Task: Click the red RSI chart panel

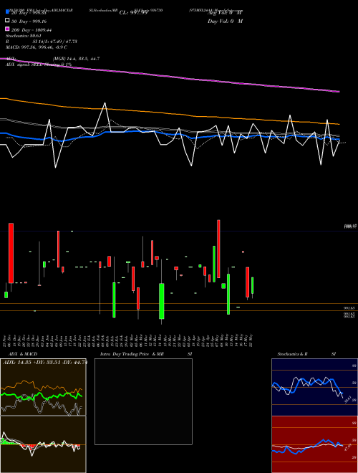Action: tap(314, 444)
